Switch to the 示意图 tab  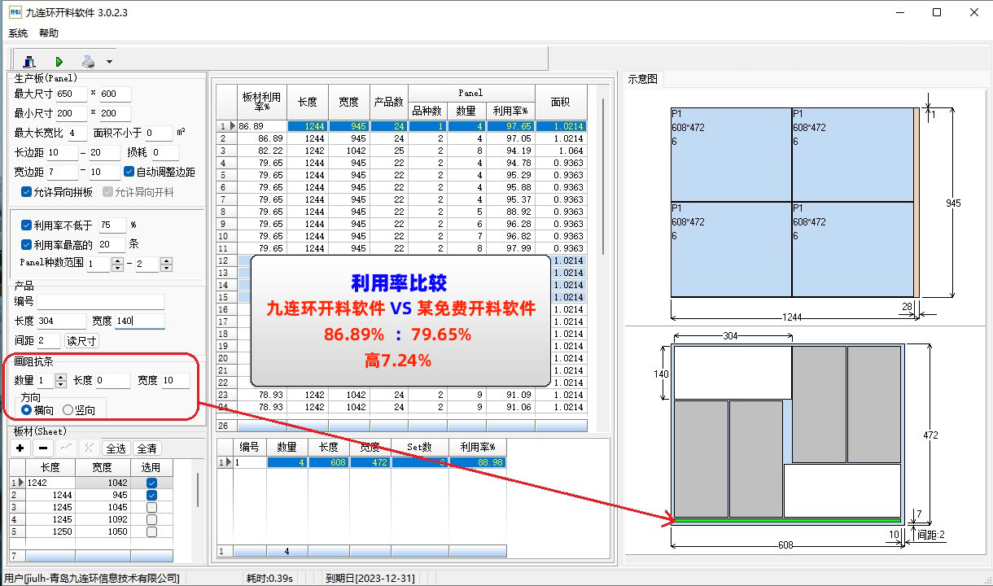pyautogui.click(x=643, y=79)
